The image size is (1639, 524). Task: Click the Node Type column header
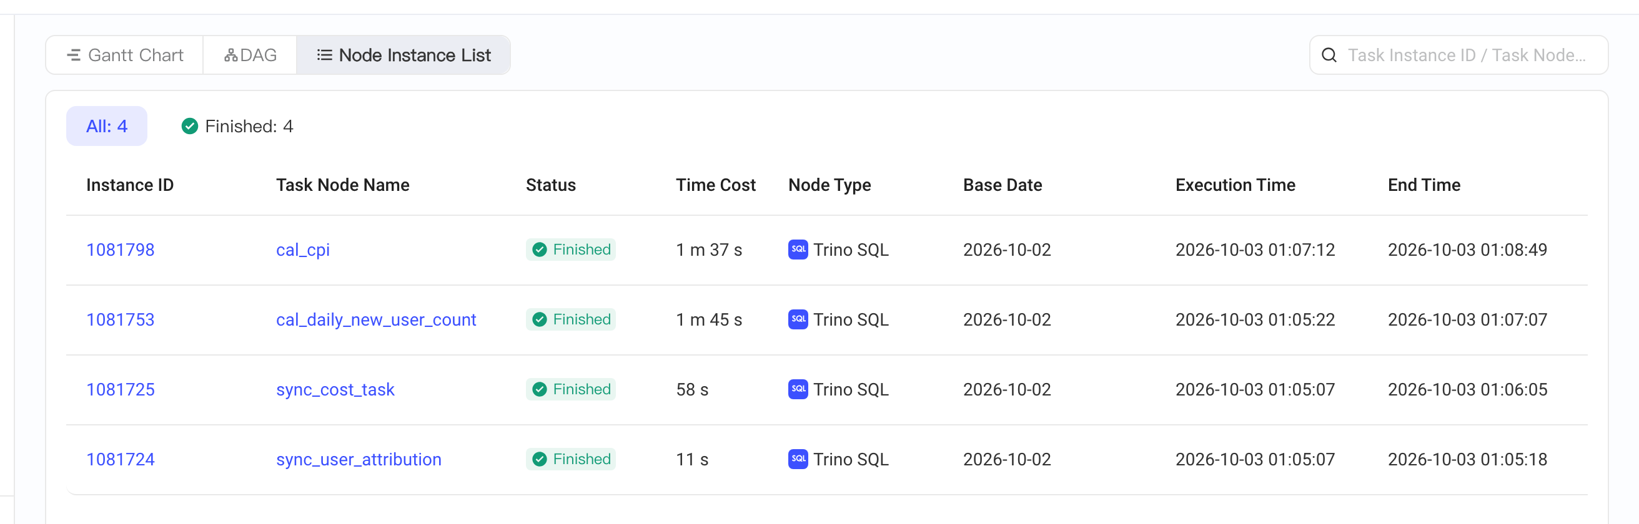pyautogui.click(x=829, y=185)
